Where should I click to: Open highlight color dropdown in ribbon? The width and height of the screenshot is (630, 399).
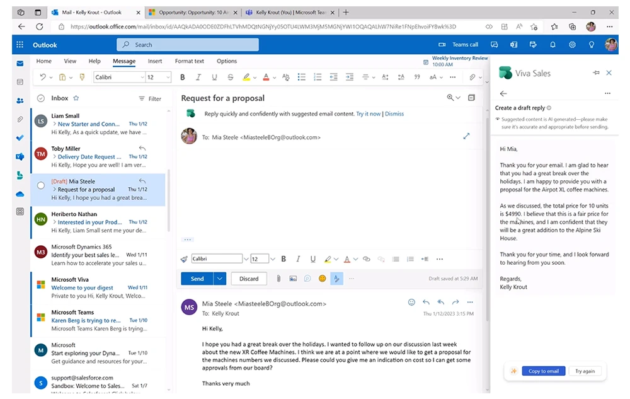point(255,78)
